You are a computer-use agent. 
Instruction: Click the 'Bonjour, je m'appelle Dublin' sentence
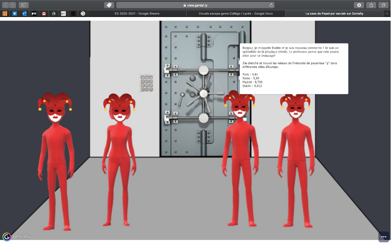coord(290,52)
